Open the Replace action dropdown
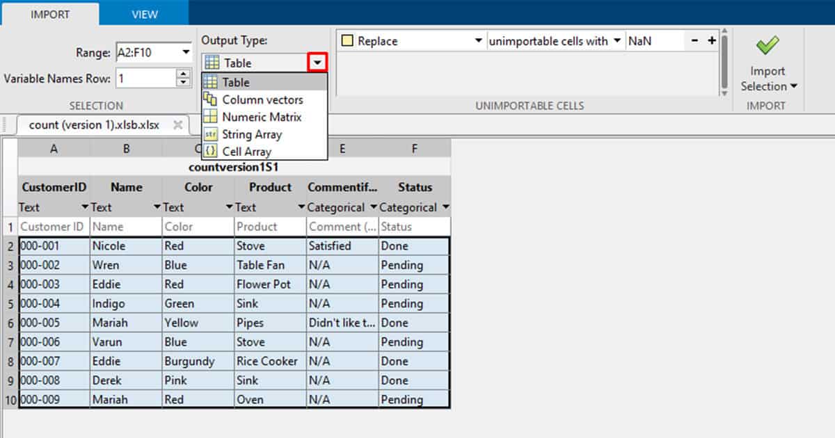The height and width of the screenshot is (438, 835). point(478,40)
